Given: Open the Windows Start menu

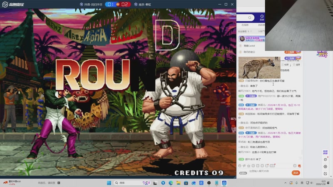Looking at the screenshot, I should [x=109, y=183].
